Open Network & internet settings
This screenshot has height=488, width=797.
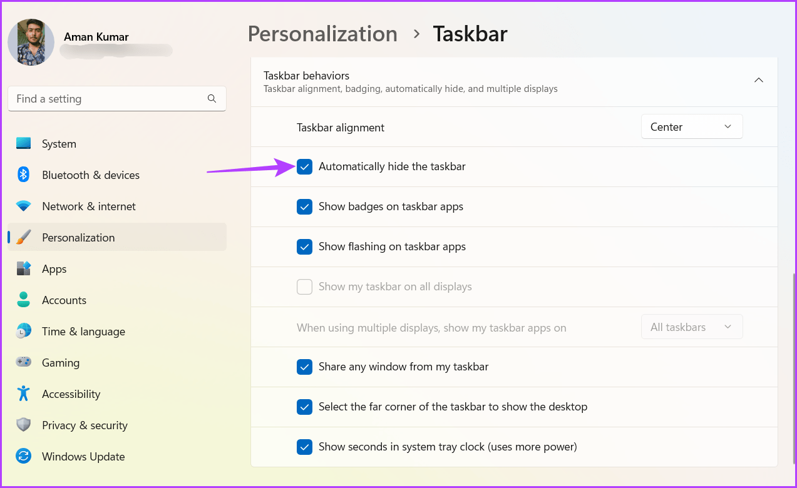(88, 206)
